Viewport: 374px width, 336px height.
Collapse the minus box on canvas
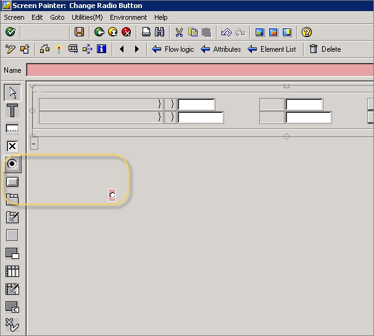point(34,144)
